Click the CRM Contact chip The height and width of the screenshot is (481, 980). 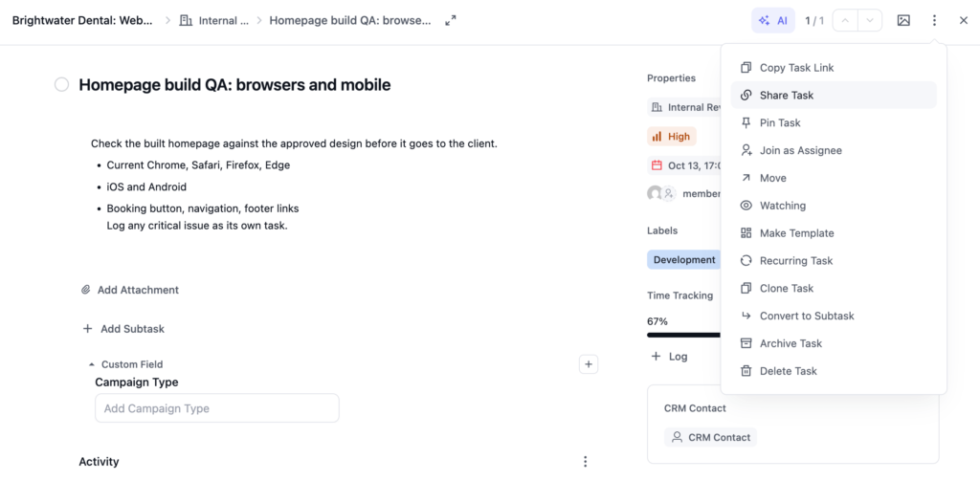coord(711,437)
